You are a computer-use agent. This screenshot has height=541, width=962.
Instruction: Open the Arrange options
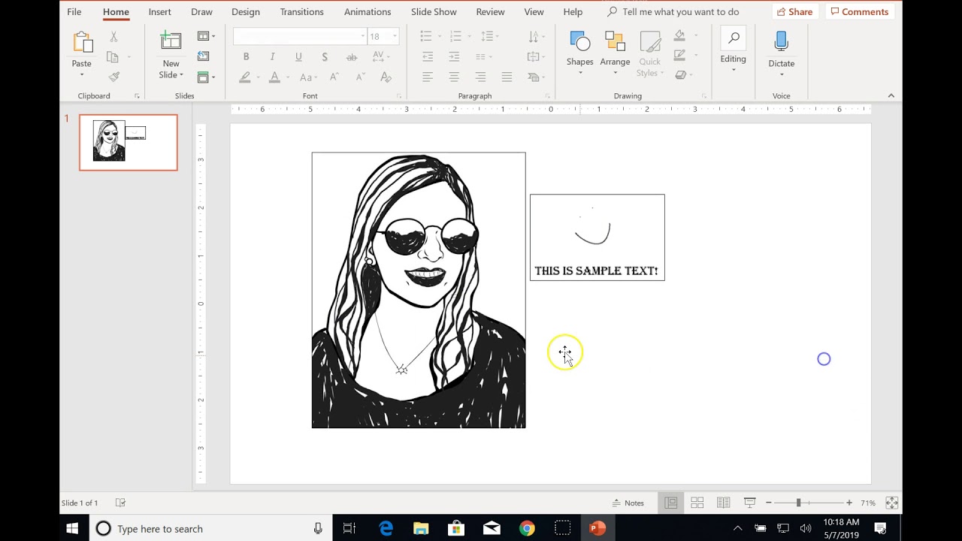click(615, 45)
